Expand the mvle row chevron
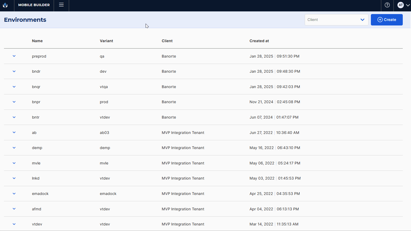The width and height of the screenshot is (411, 231). [14, 163]
